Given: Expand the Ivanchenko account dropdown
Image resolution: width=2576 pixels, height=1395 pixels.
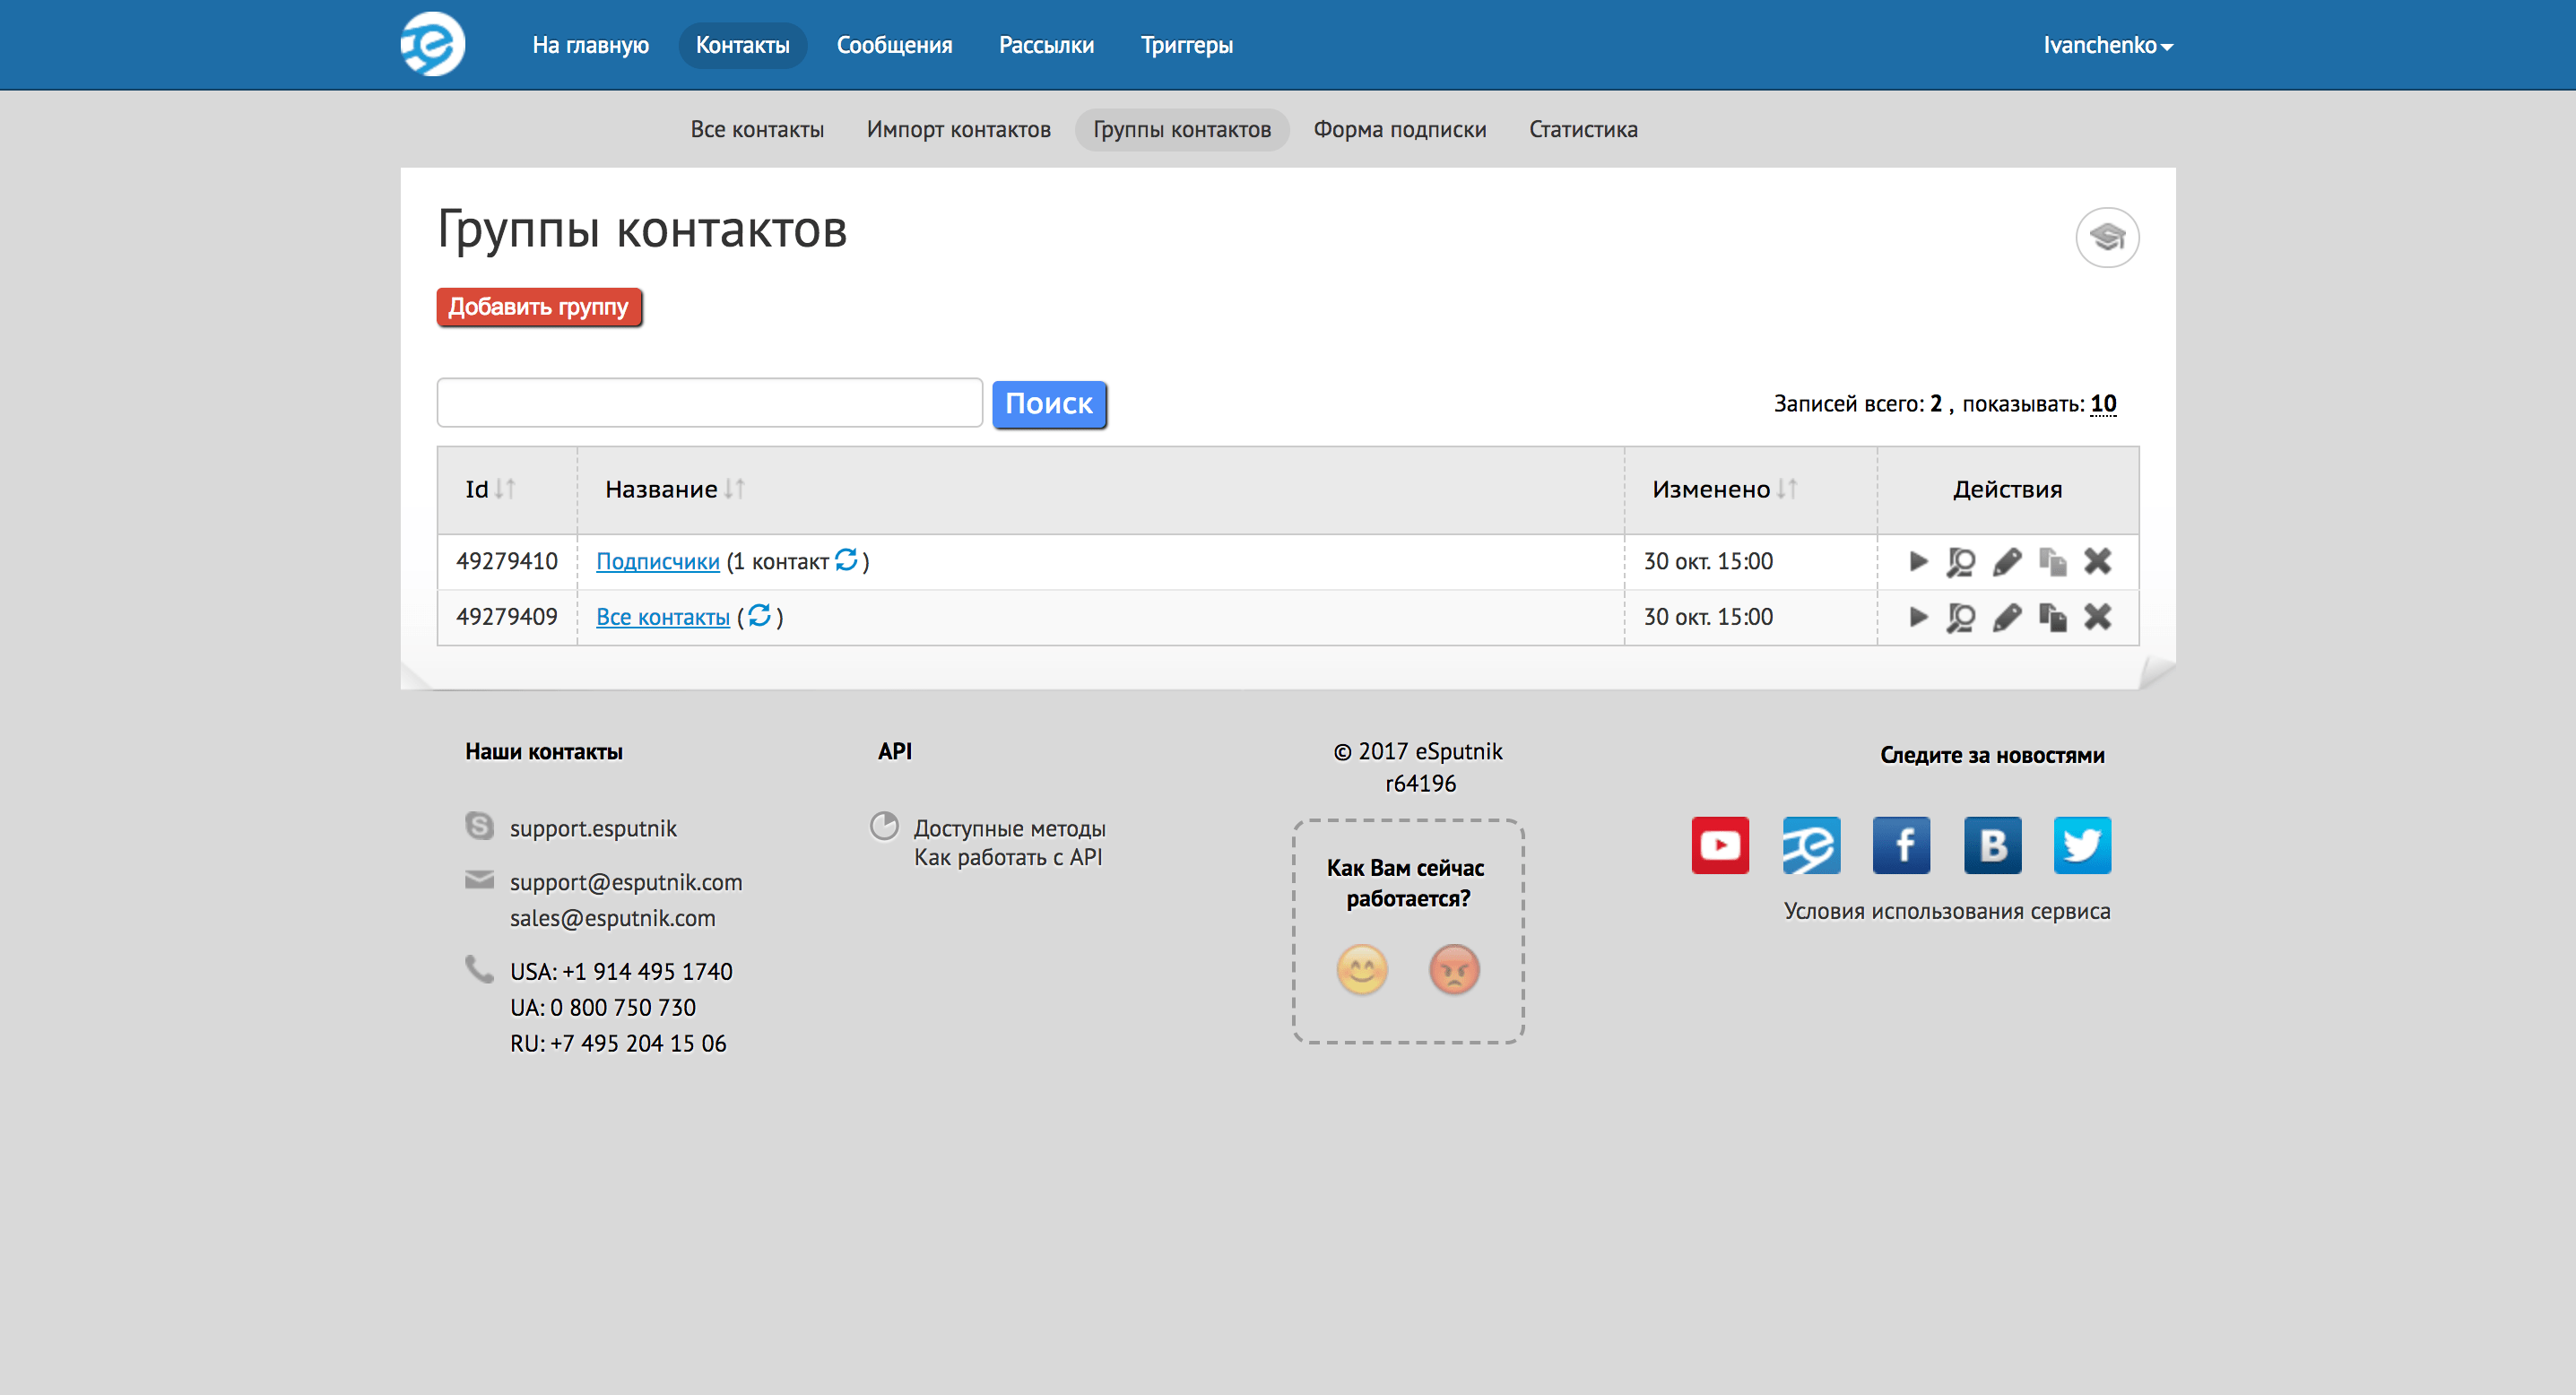Looking at the screenshot, I should [x=2107, y=45].
